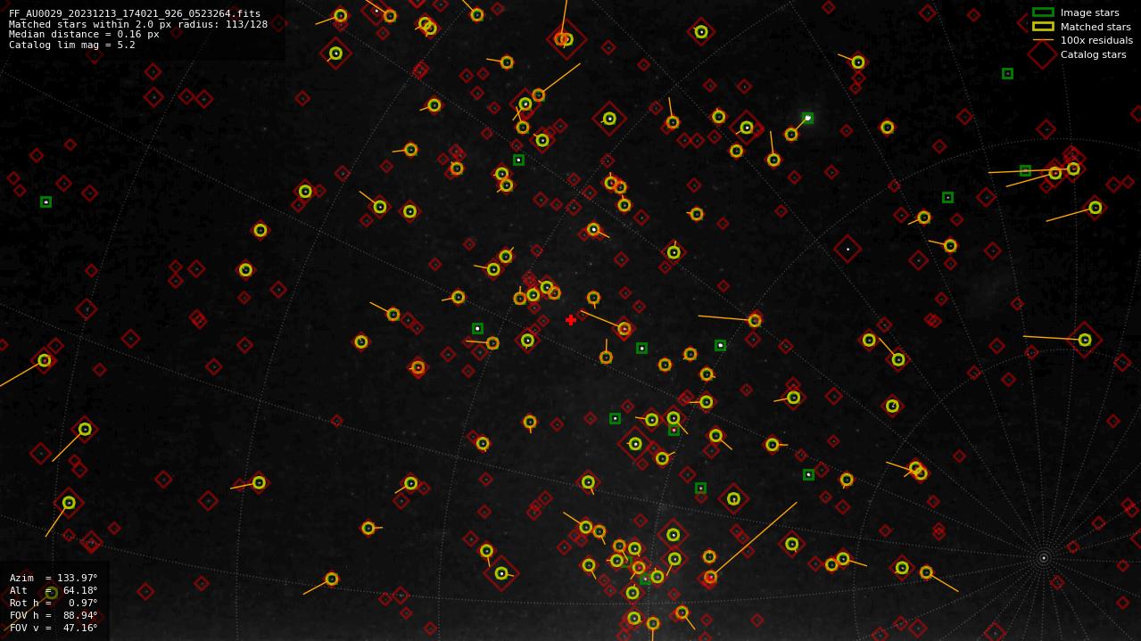Click the brightest star with glowing green square
The height and width of the screenshot is (641, 1141).
tap(807, 118)
